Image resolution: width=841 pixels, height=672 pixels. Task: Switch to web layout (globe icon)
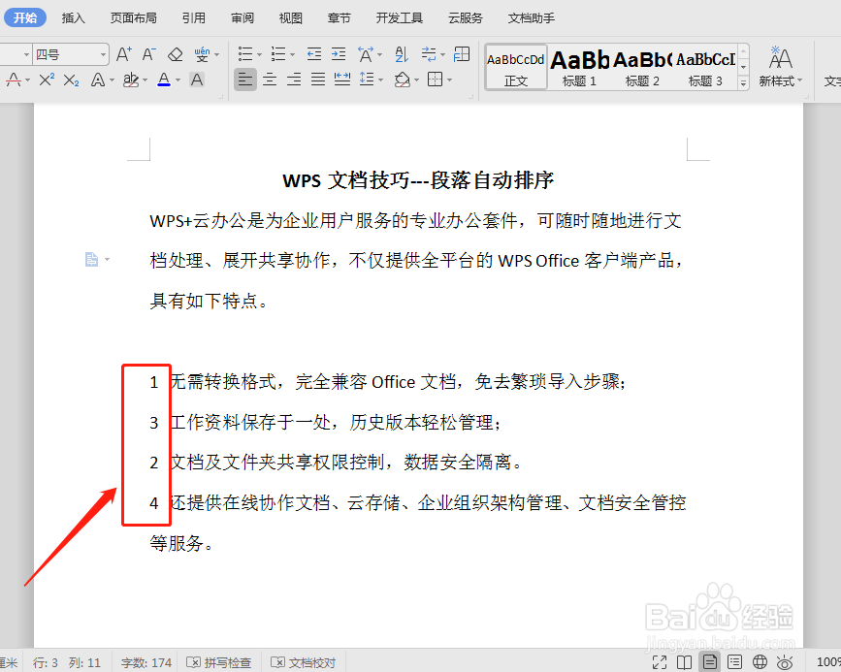760,662
